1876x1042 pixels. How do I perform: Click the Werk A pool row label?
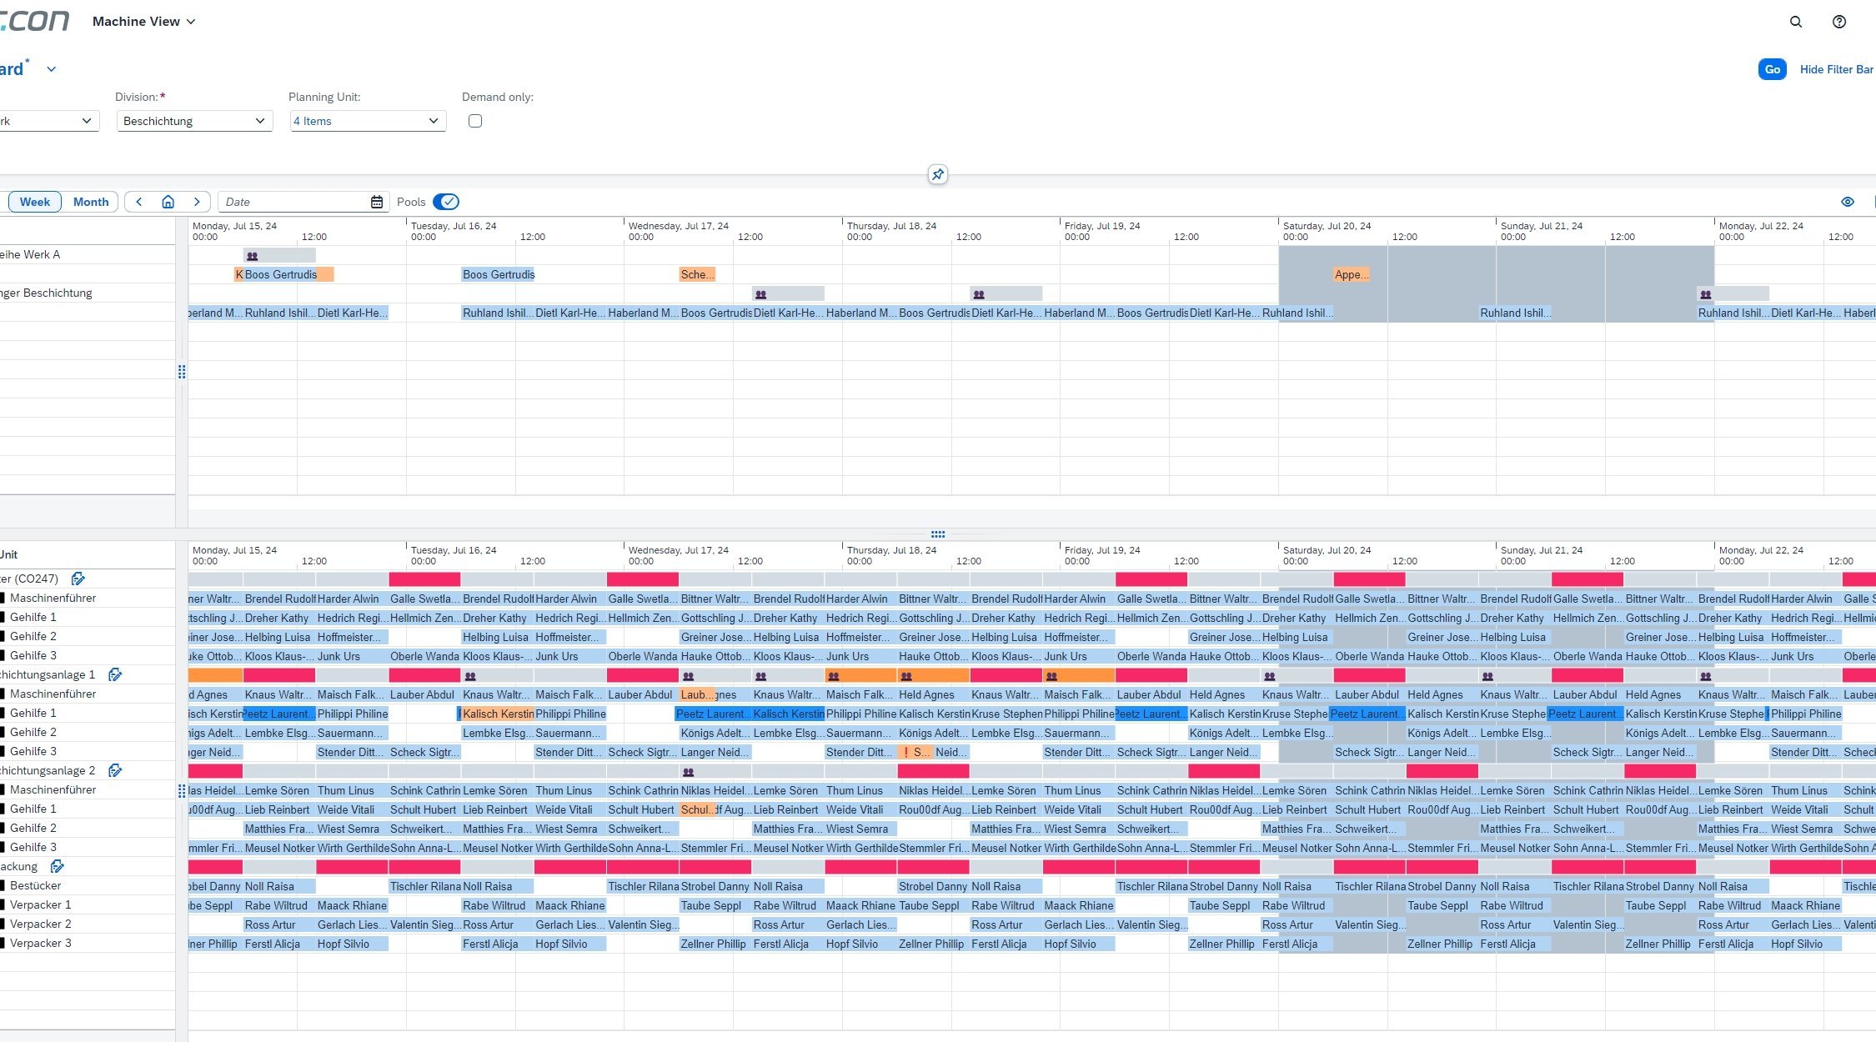pos(30,254)
